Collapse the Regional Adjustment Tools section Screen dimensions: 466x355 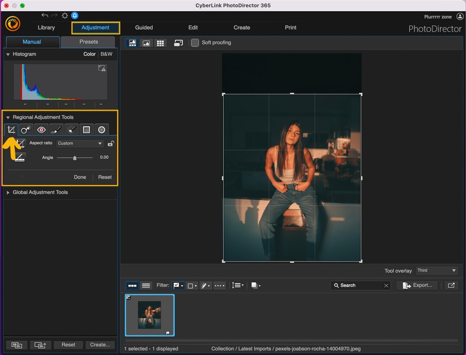tap(8, 117)
